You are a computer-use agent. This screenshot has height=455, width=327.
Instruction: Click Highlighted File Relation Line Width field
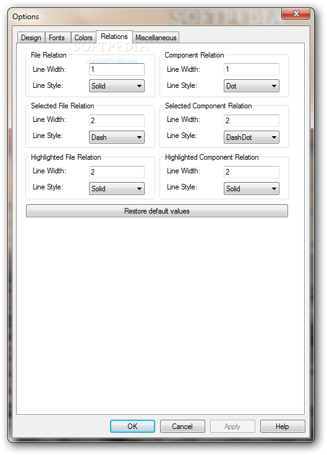(x=117, y=172)
